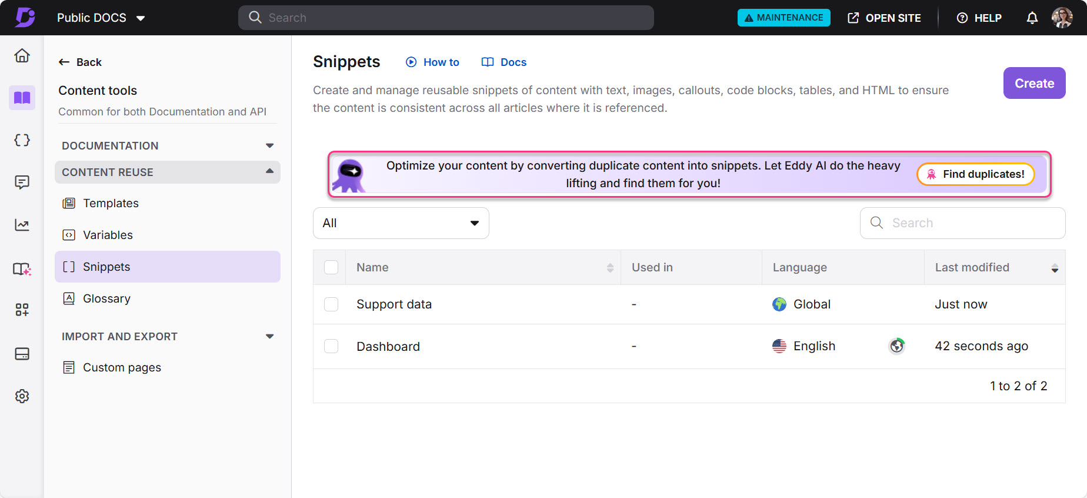Screen dimensions: 1087x498
Task: Click the Language column header
Action: (799, 267)
